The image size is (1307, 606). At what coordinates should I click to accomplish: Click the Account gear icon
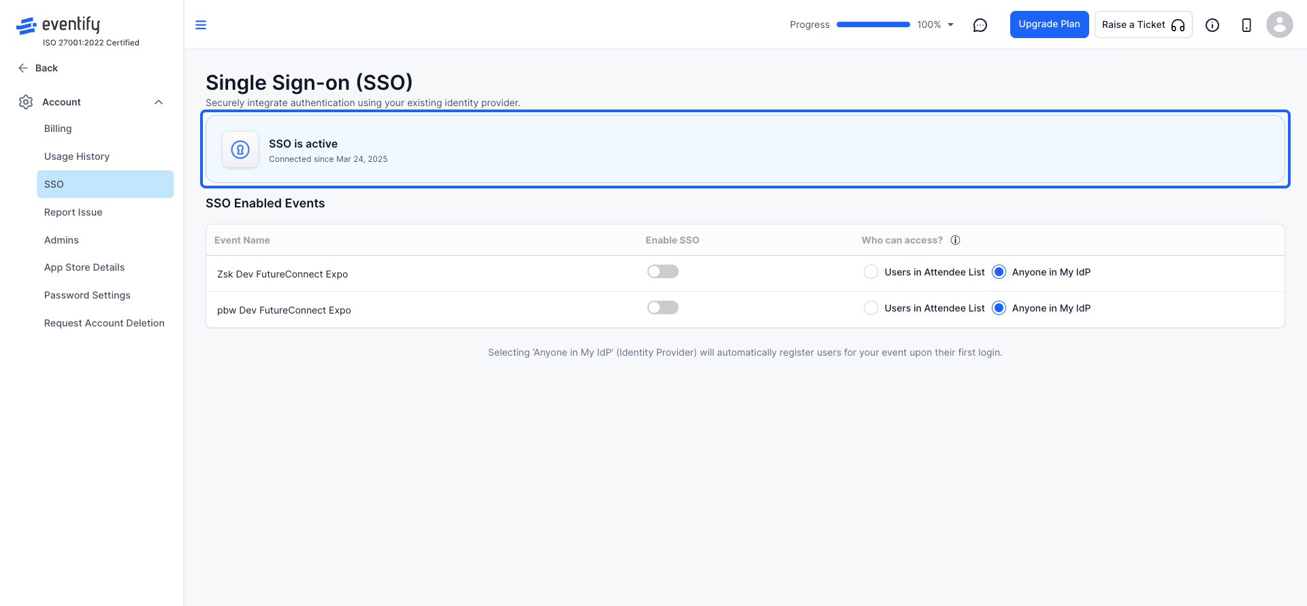(x=26, y=102)
